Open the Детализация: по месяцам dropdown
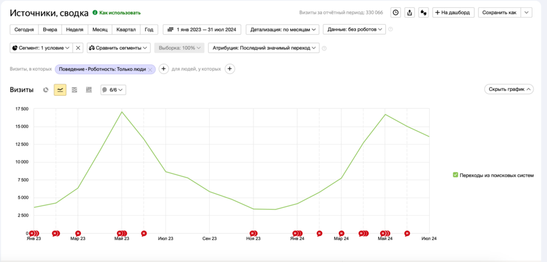Viewport: 547px width, 262px height. point(283,30)
